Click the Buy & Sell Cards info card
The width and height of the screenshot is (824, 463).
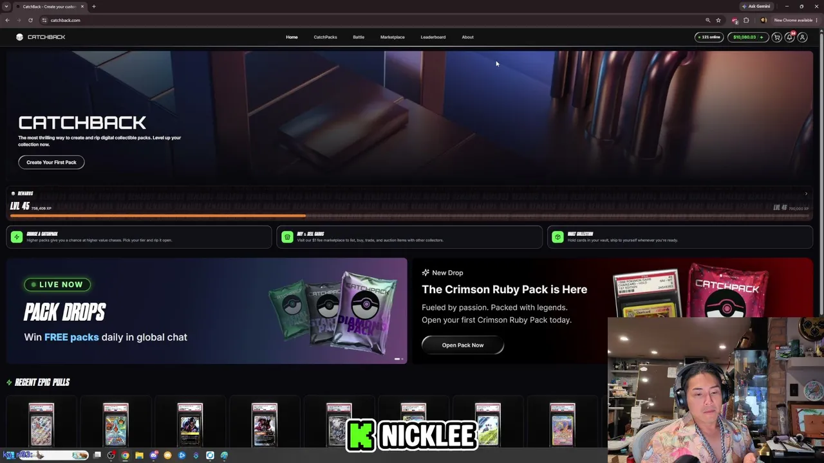(x=409, y=237)
